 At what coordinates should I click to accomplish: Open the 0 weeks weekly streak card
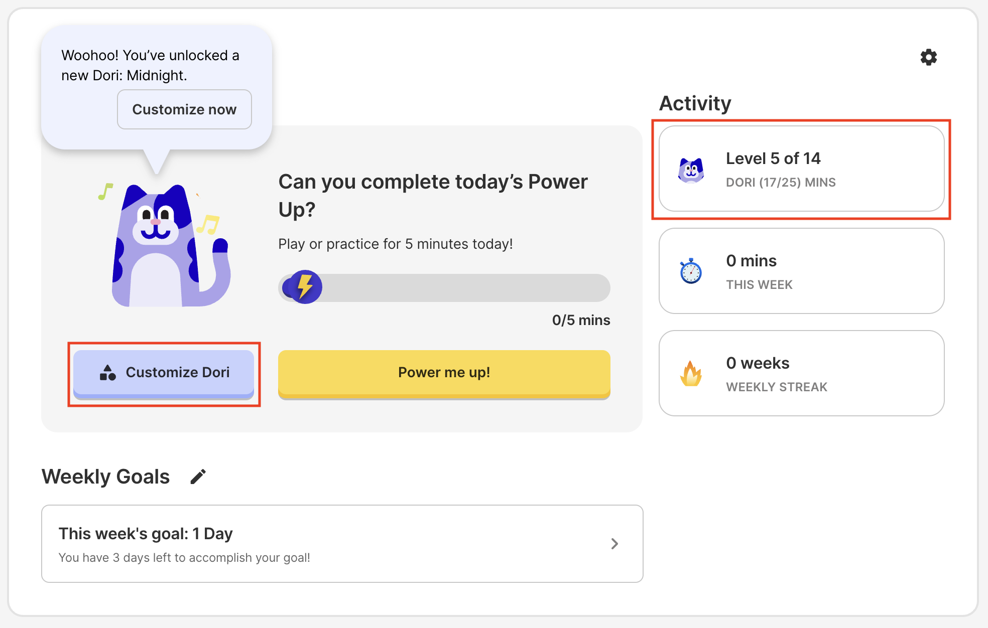tap(801, 374)
